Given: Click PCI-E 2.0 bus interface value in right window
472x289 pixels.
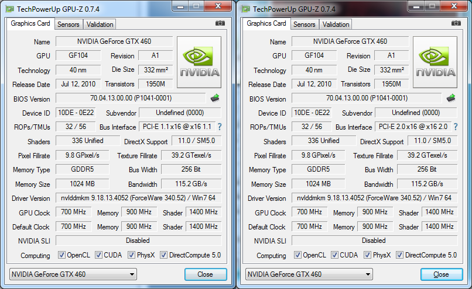Looking at the screenshot, I should [x=413, y=127].
